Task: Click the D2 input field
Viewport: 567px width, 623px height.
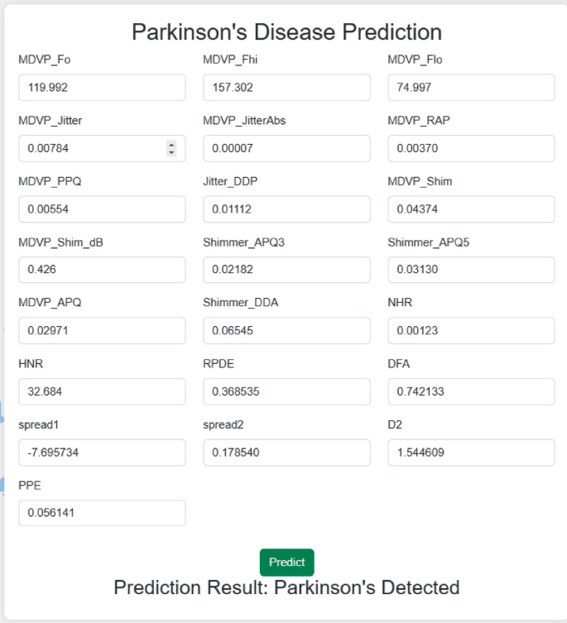Action: click(471, 453)
